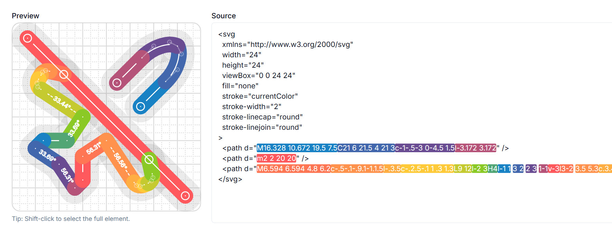This screenshot has height=234, width=612.
Task: Click the 56.56° angle label in the preview
Action: click(120, 160)
